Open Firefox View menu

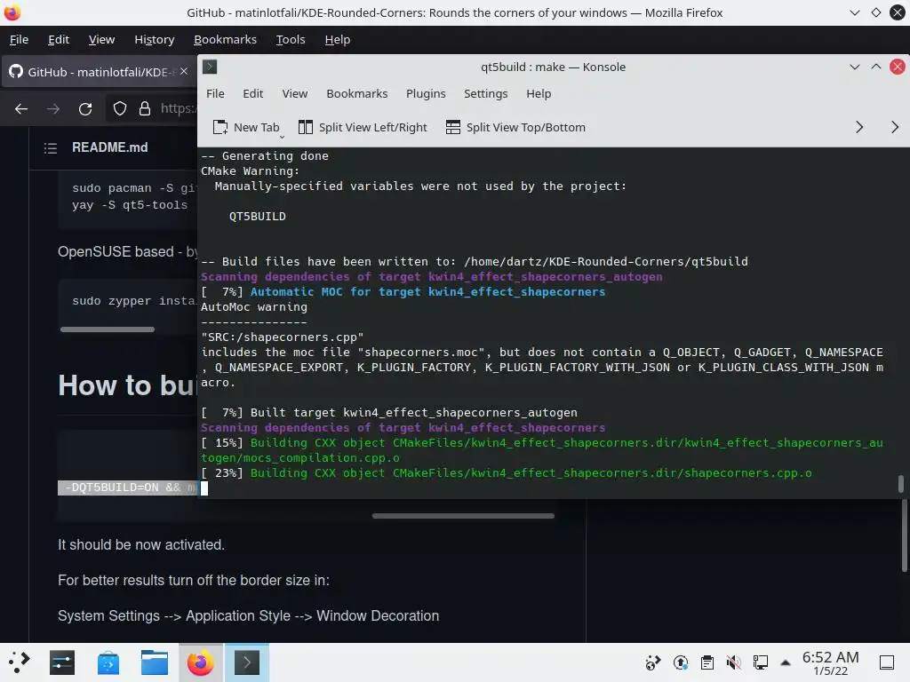pos(101,39)
